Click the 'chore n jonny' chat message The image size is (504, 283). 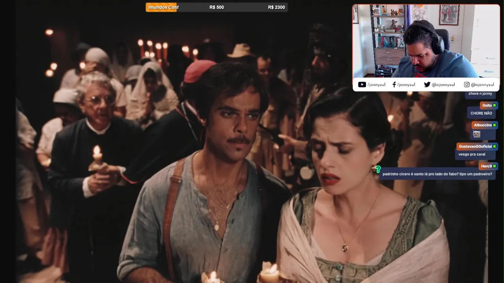click(x=480, y=94)
